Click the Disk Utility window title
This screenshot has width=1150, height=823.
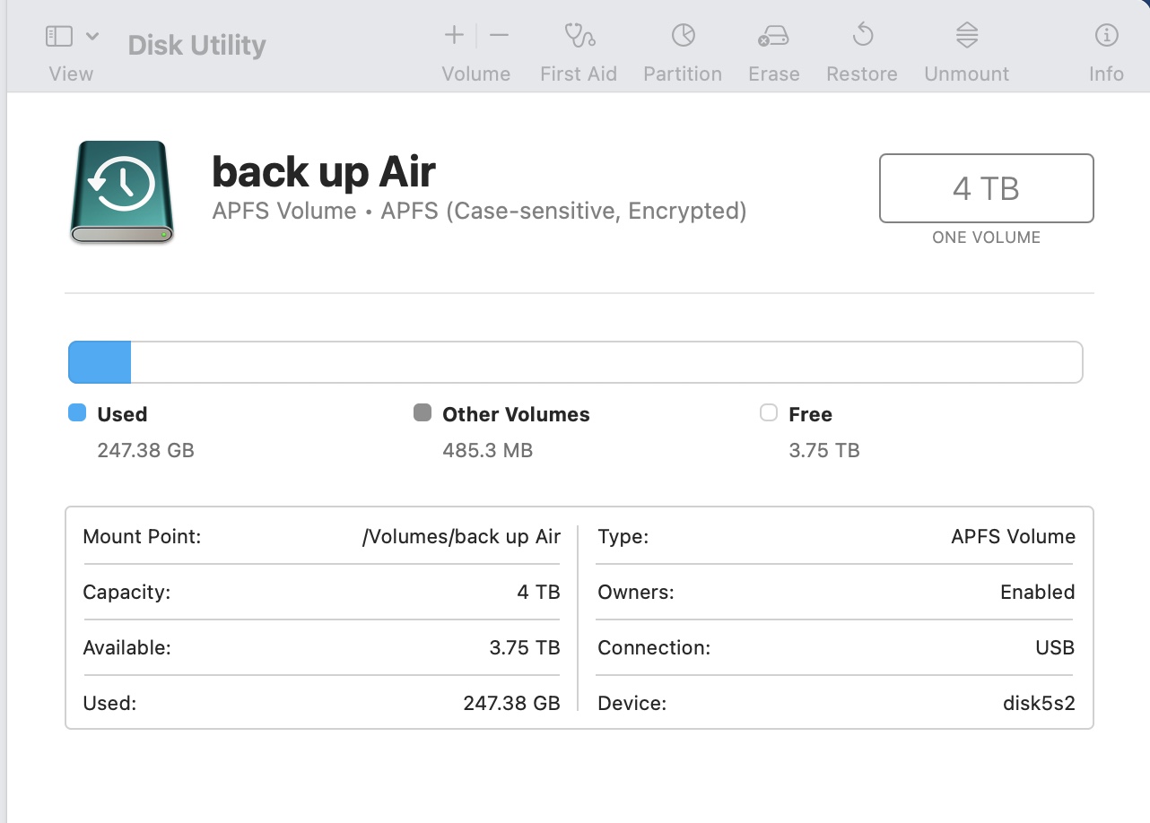(197, 46)
